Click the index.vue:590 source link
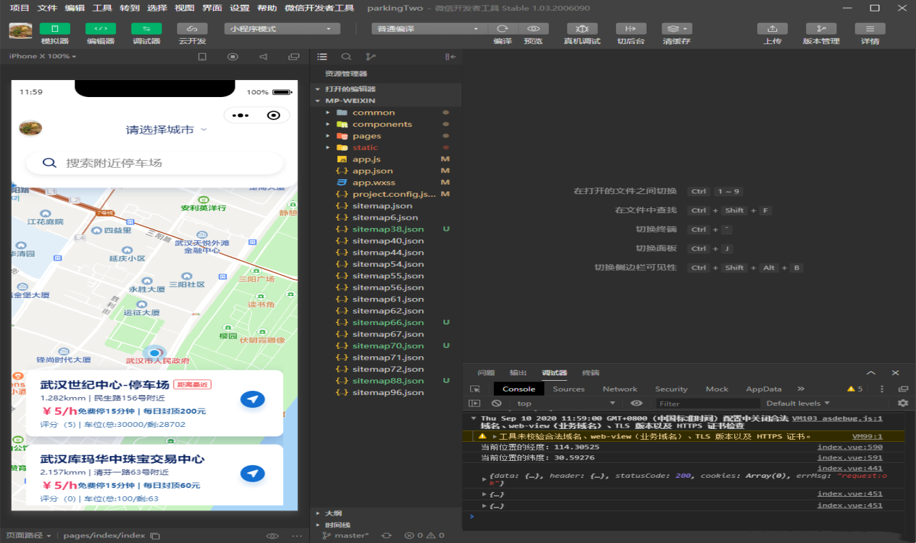The height and width of the screenshot is (543, 916). click(850, 447)
